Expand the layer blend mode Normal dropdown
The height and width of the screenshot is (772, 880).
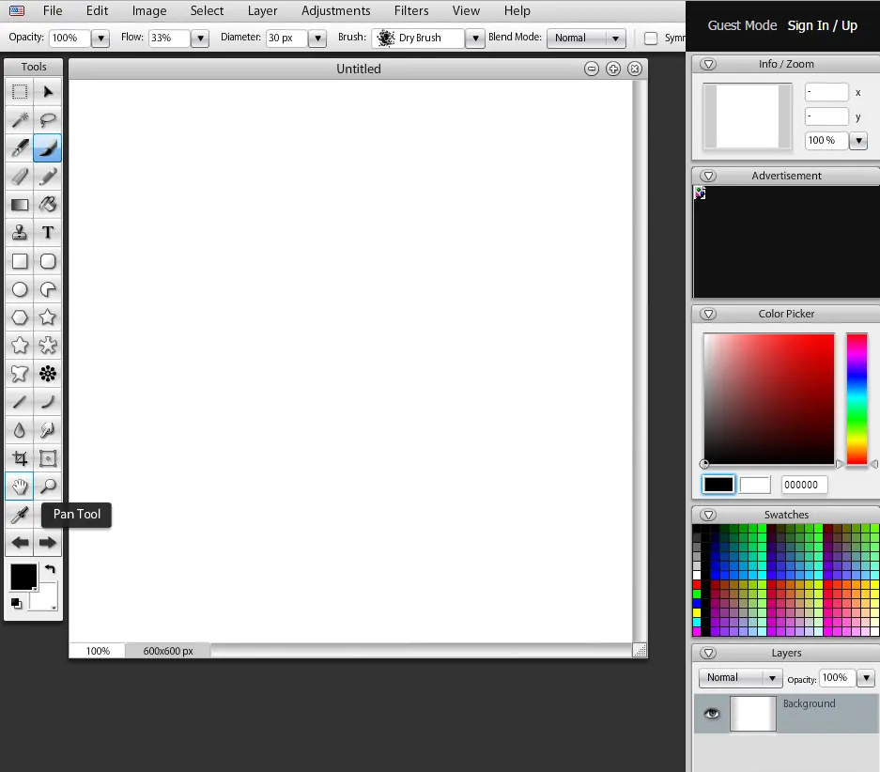(x=740, y=678)
